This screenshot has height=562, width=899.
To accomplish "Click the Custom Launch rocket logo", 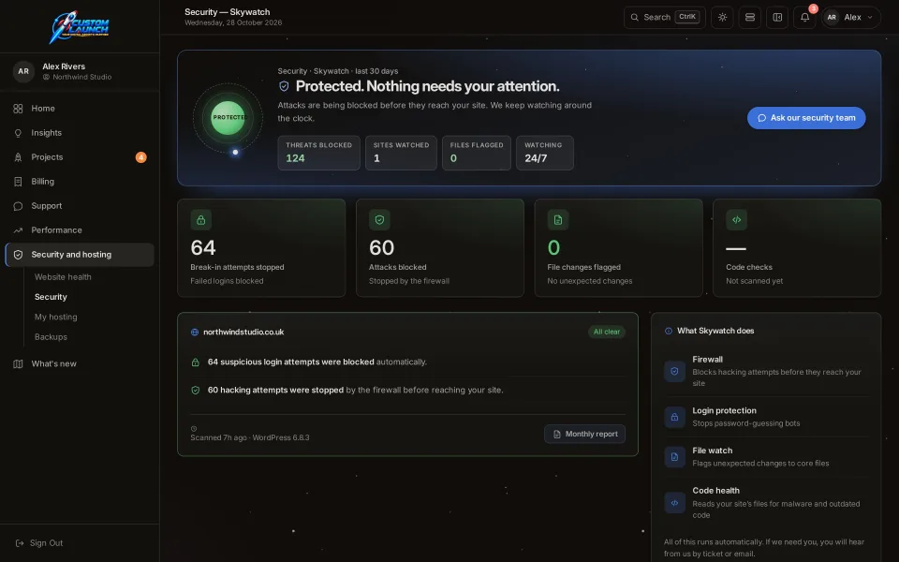I will (79, 26).
